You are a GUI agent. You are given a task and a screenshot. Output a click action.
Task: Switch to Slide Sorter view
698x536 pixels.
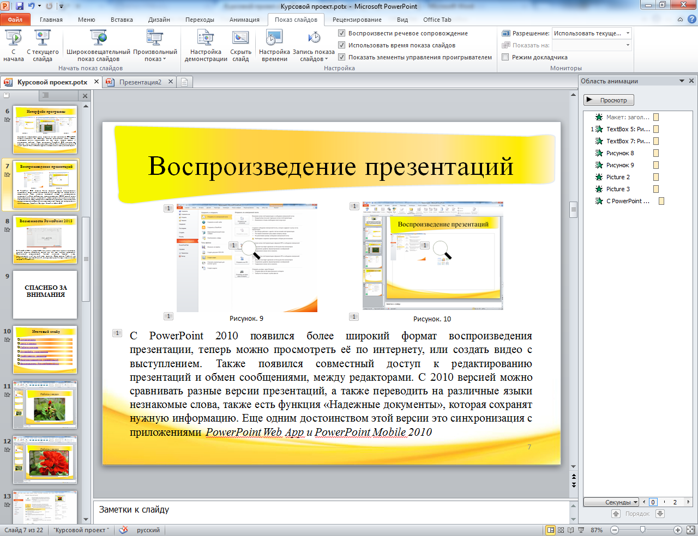[561, 529]
